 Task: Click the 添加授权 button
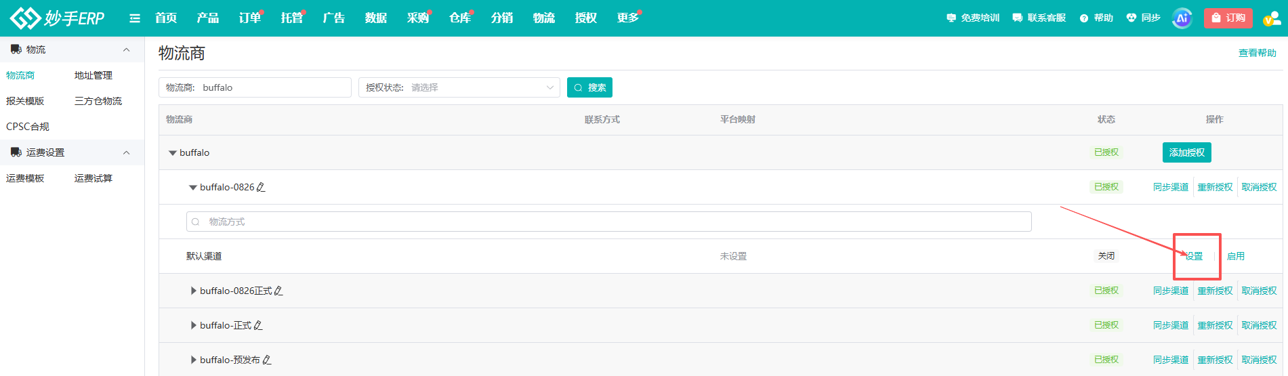pos(1187,152)
